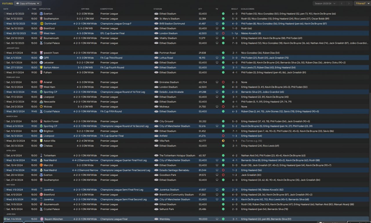The width and height of the screenshot is (371, 223).
Task: Click the Ipswich Town club badge
Action: coord(41,53)
